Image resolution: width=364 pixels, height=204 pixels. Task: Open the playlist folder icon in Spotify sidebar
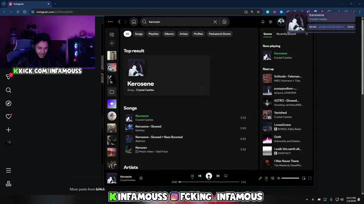click(x=112, y=92)
